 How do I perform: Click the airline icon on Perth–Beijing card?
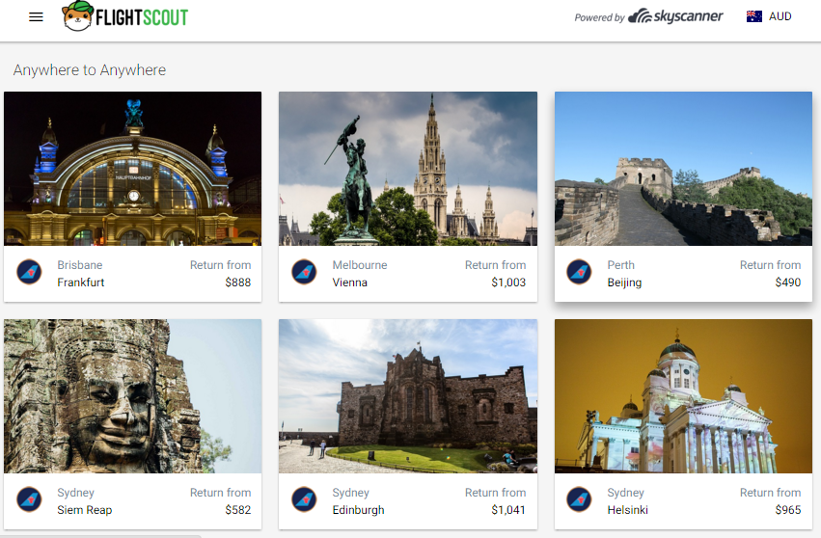(x=579, y=272)
